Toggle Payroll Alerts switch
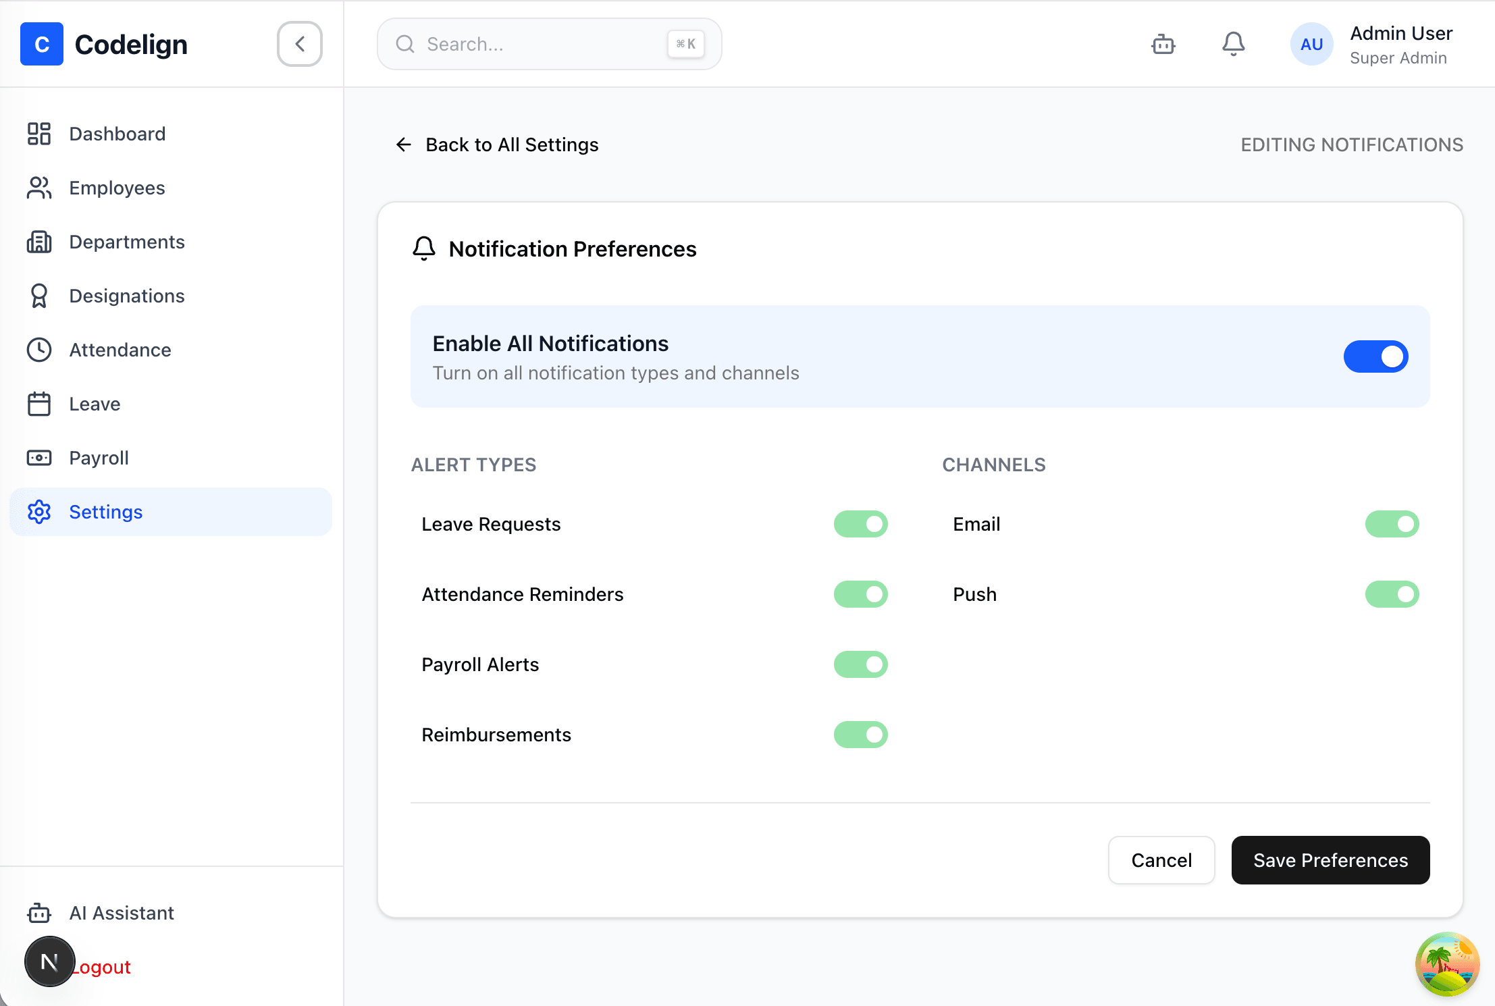 tap(860, 664)
